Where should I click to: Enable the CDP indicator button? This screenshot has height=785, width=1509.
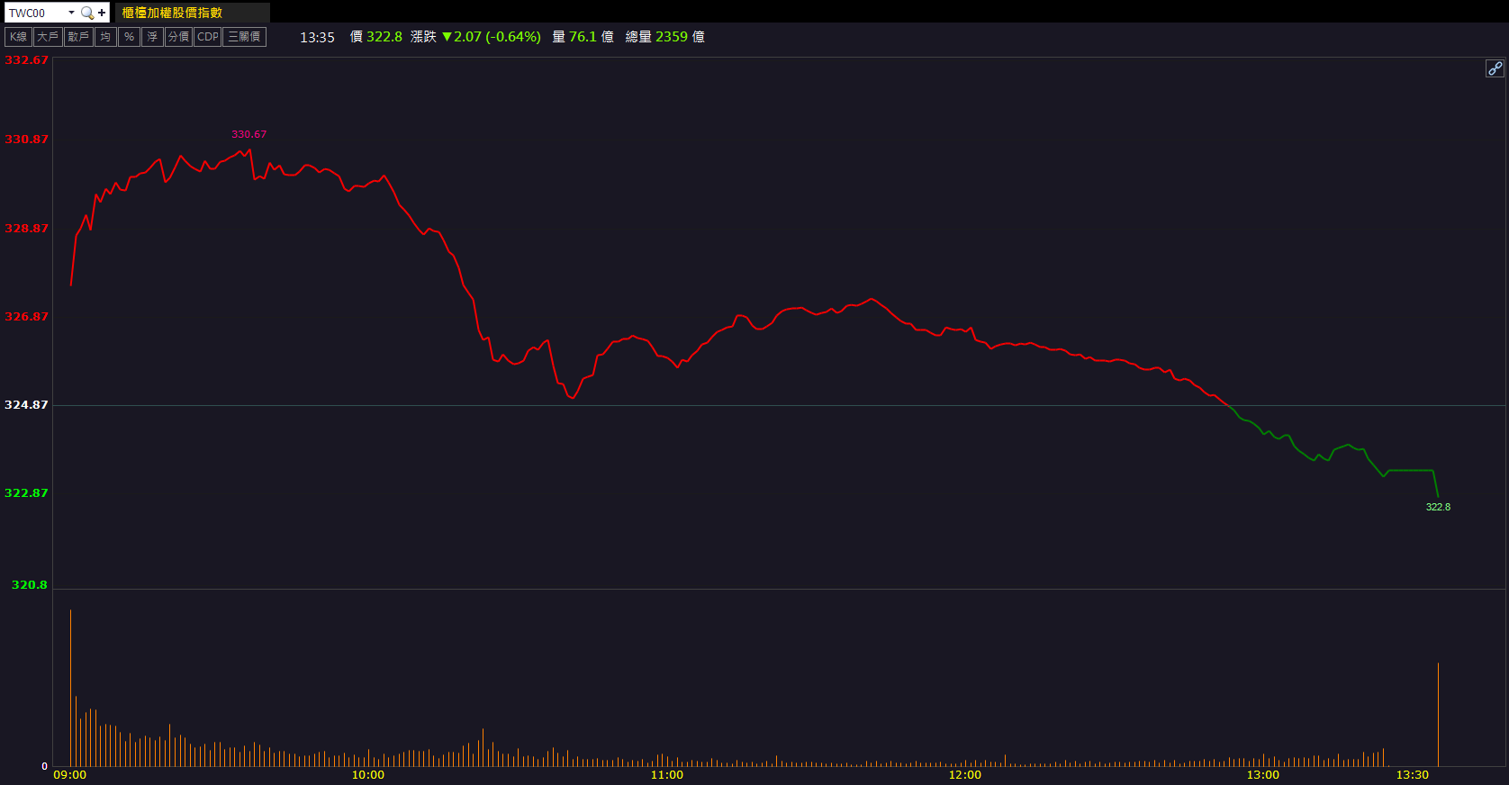208,37
